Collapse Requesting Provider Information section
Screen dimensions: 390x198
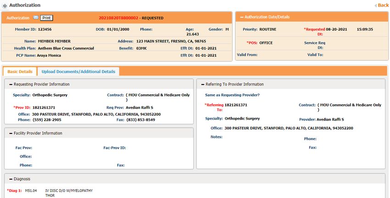[x=10, y=85]
